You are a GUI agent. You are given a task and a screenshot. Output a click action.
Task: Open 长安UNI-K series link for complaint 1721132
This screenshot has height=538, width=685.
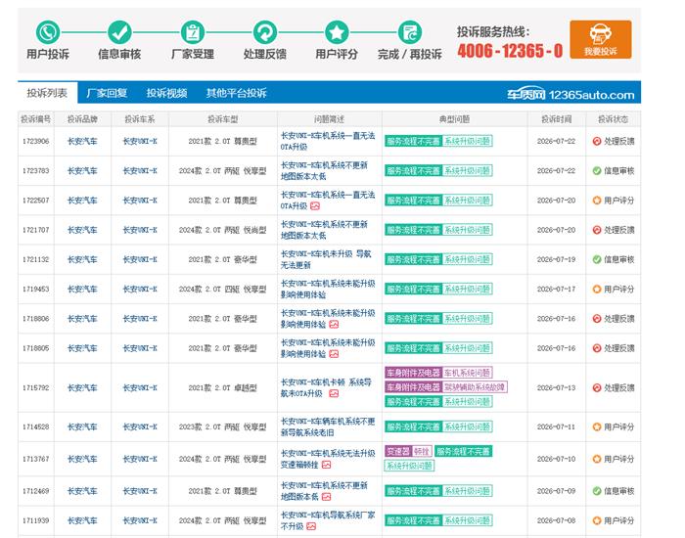click(140, 259)
